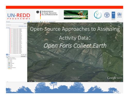Expand the Global Awareness layer node
Screen dimensions: 129x99
click(7, 68)
